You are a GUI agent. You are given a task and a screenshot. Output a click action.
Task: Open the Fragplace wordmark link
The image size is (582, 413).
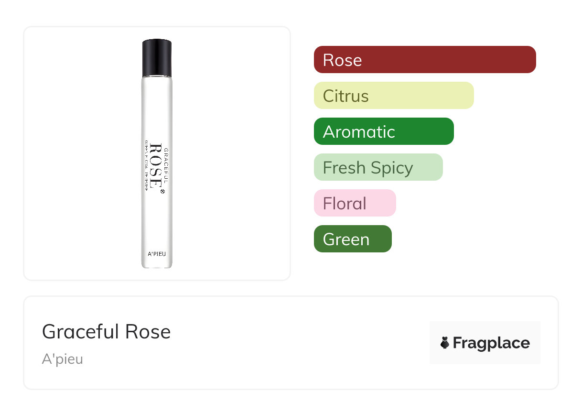491,343
